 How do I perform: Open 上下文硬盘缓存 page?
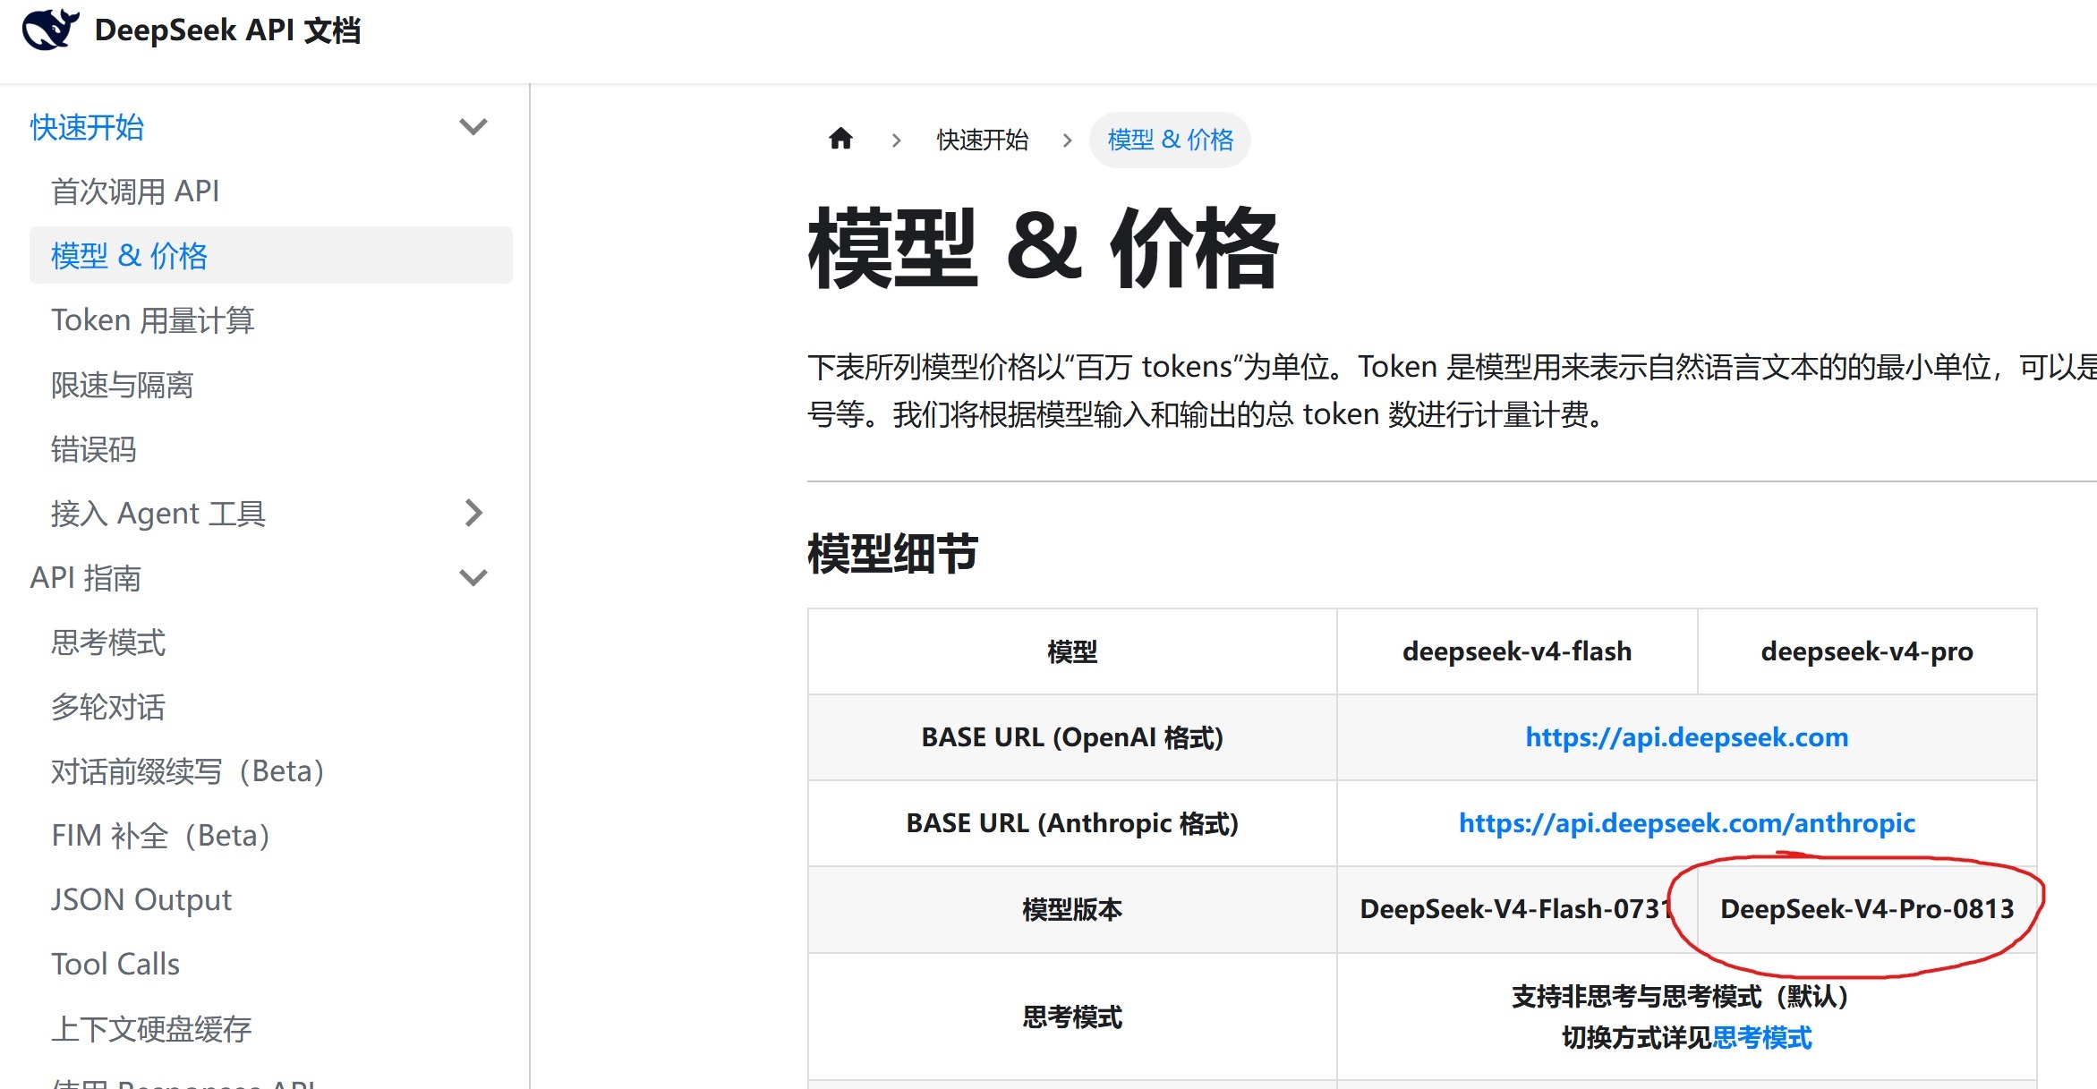click(x=151, y=1029)
